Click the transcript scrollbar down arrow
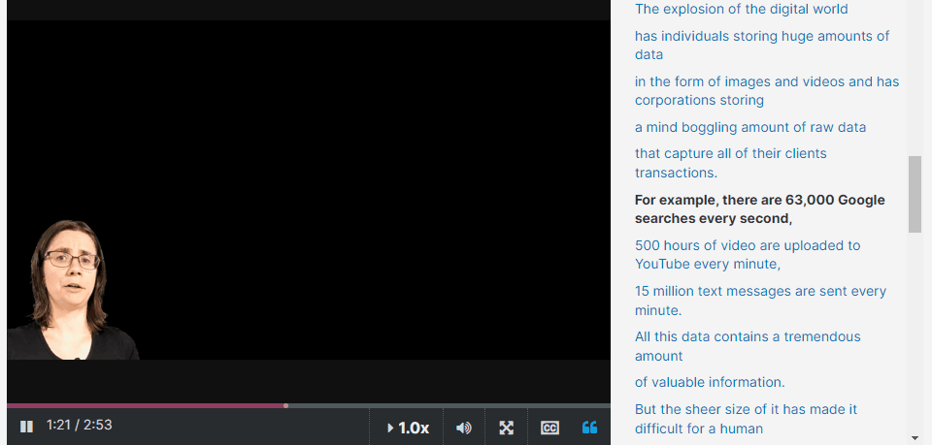This screenshot has height=445, width=932. coord(915,438)
